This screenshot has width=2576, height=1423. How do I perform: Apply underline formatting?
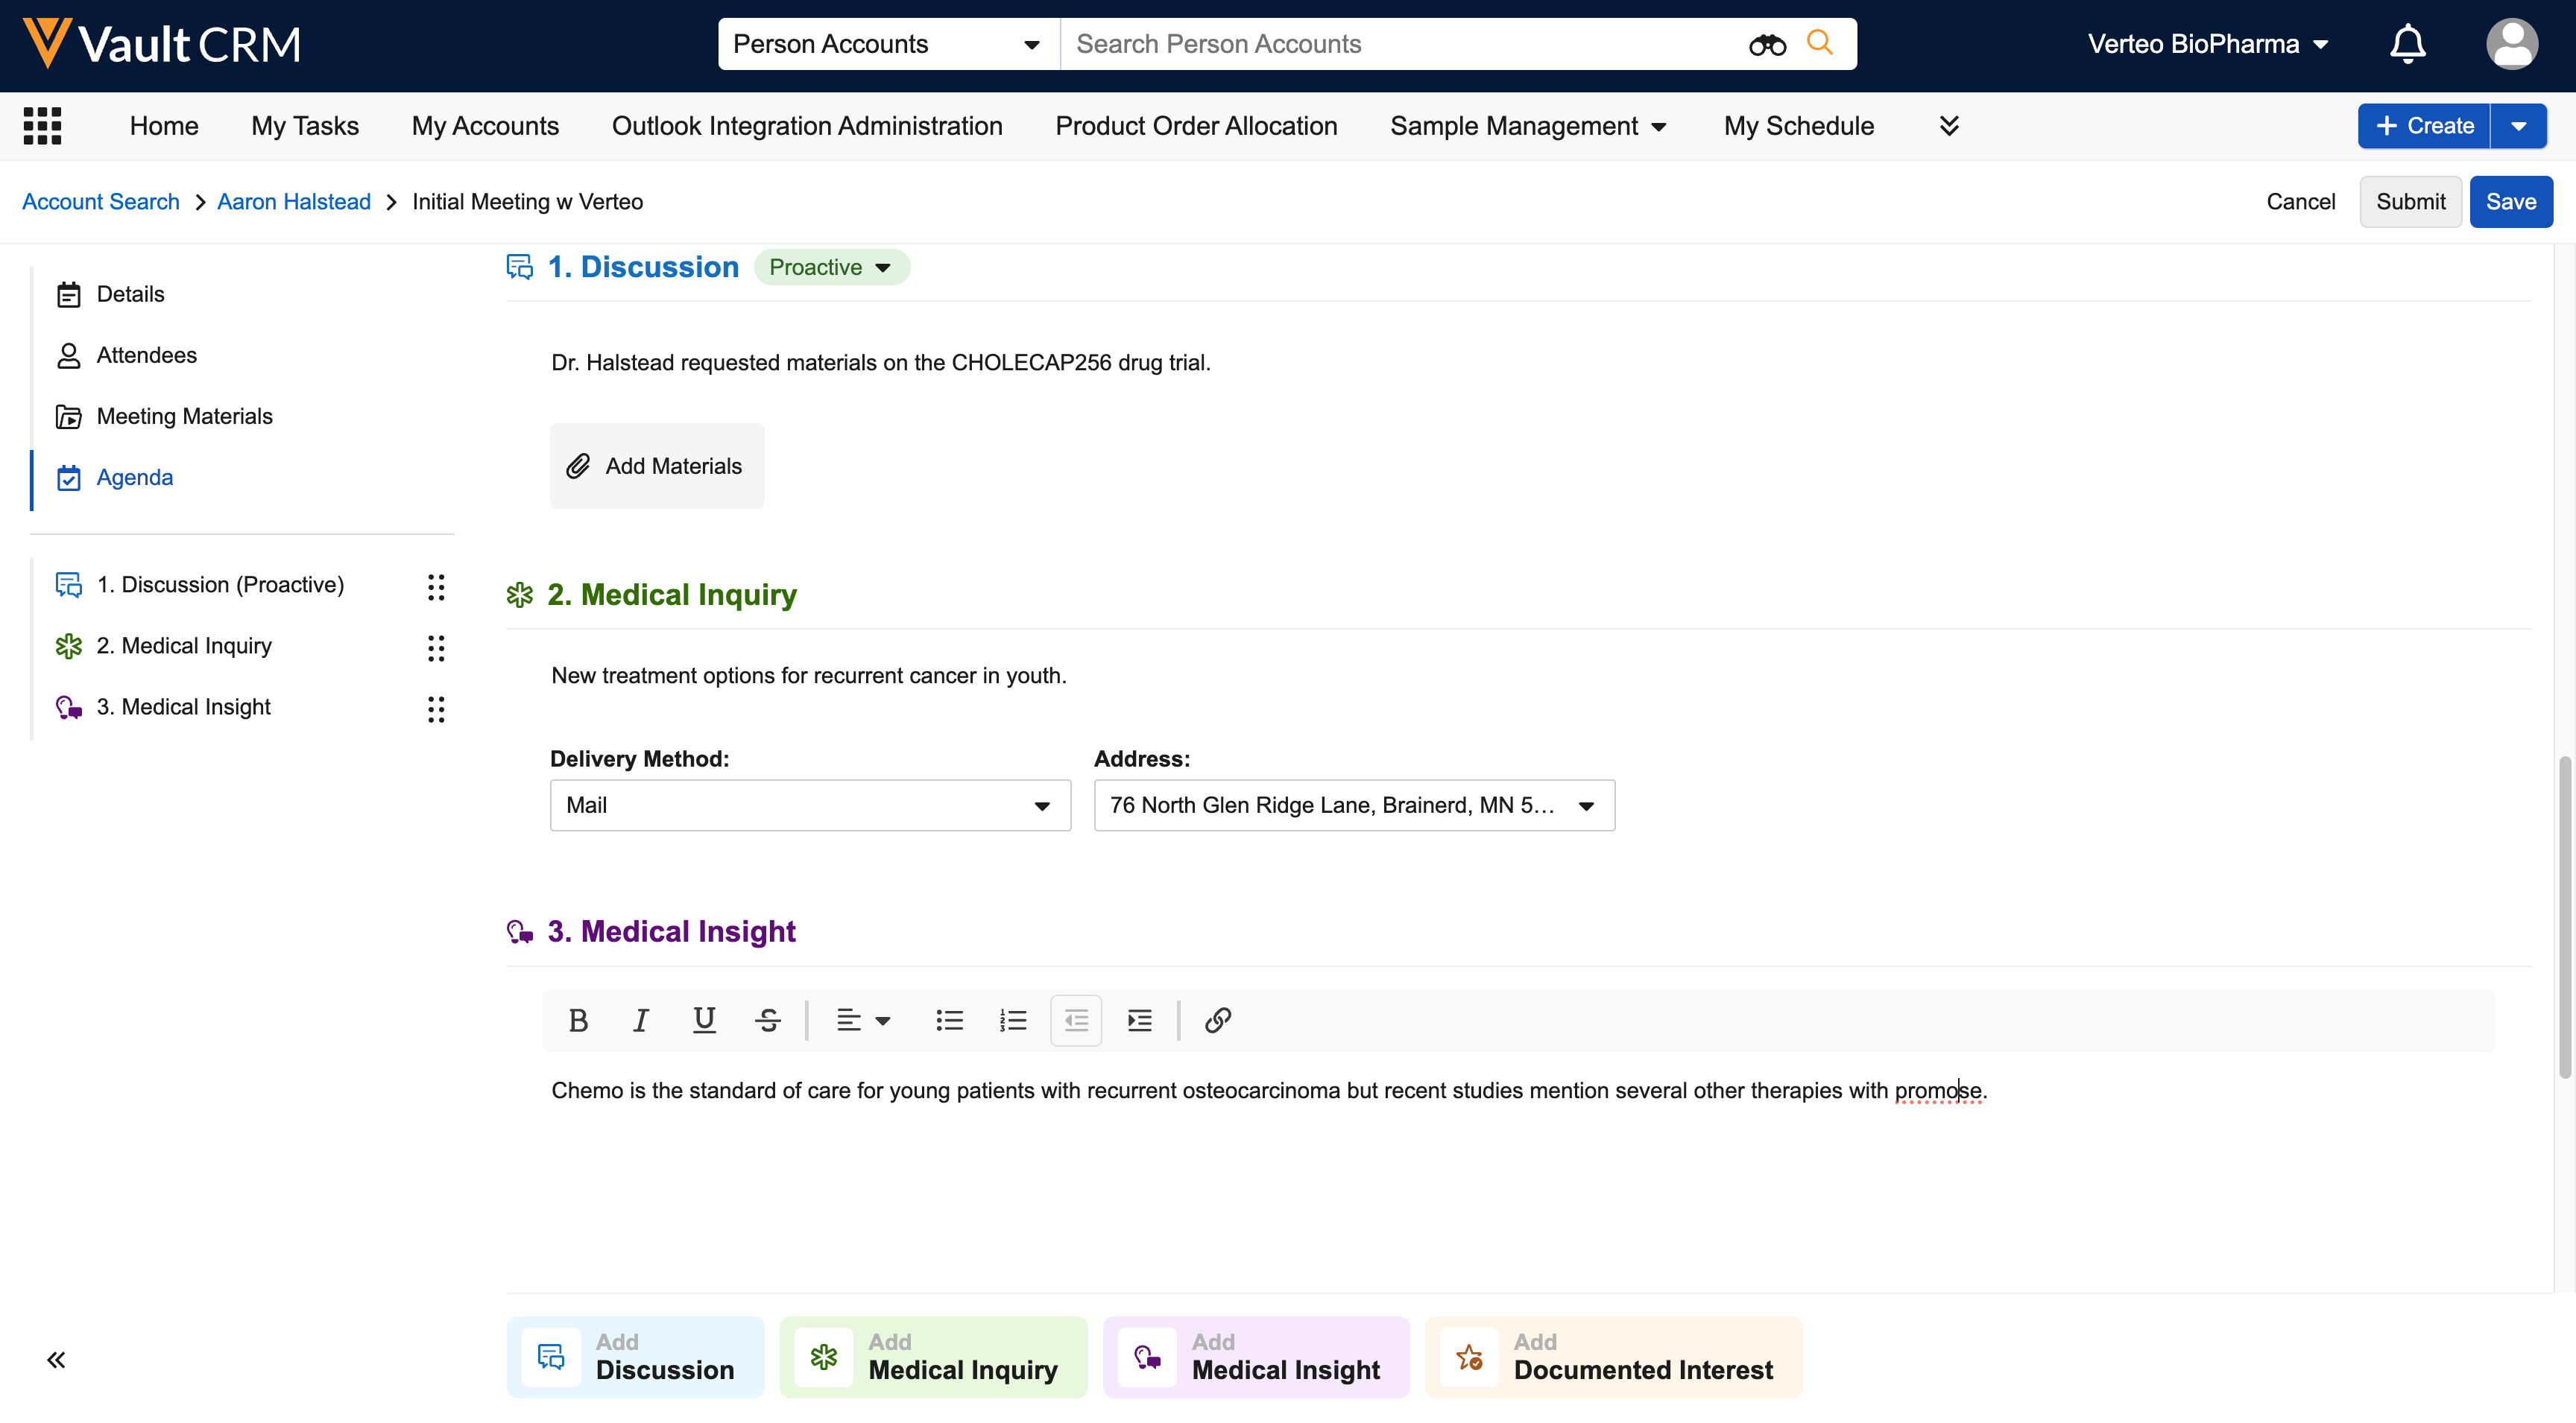pos(704,1020)
